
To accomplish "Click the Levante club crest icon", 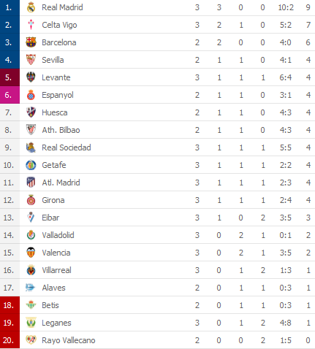I will pos(31,77).
